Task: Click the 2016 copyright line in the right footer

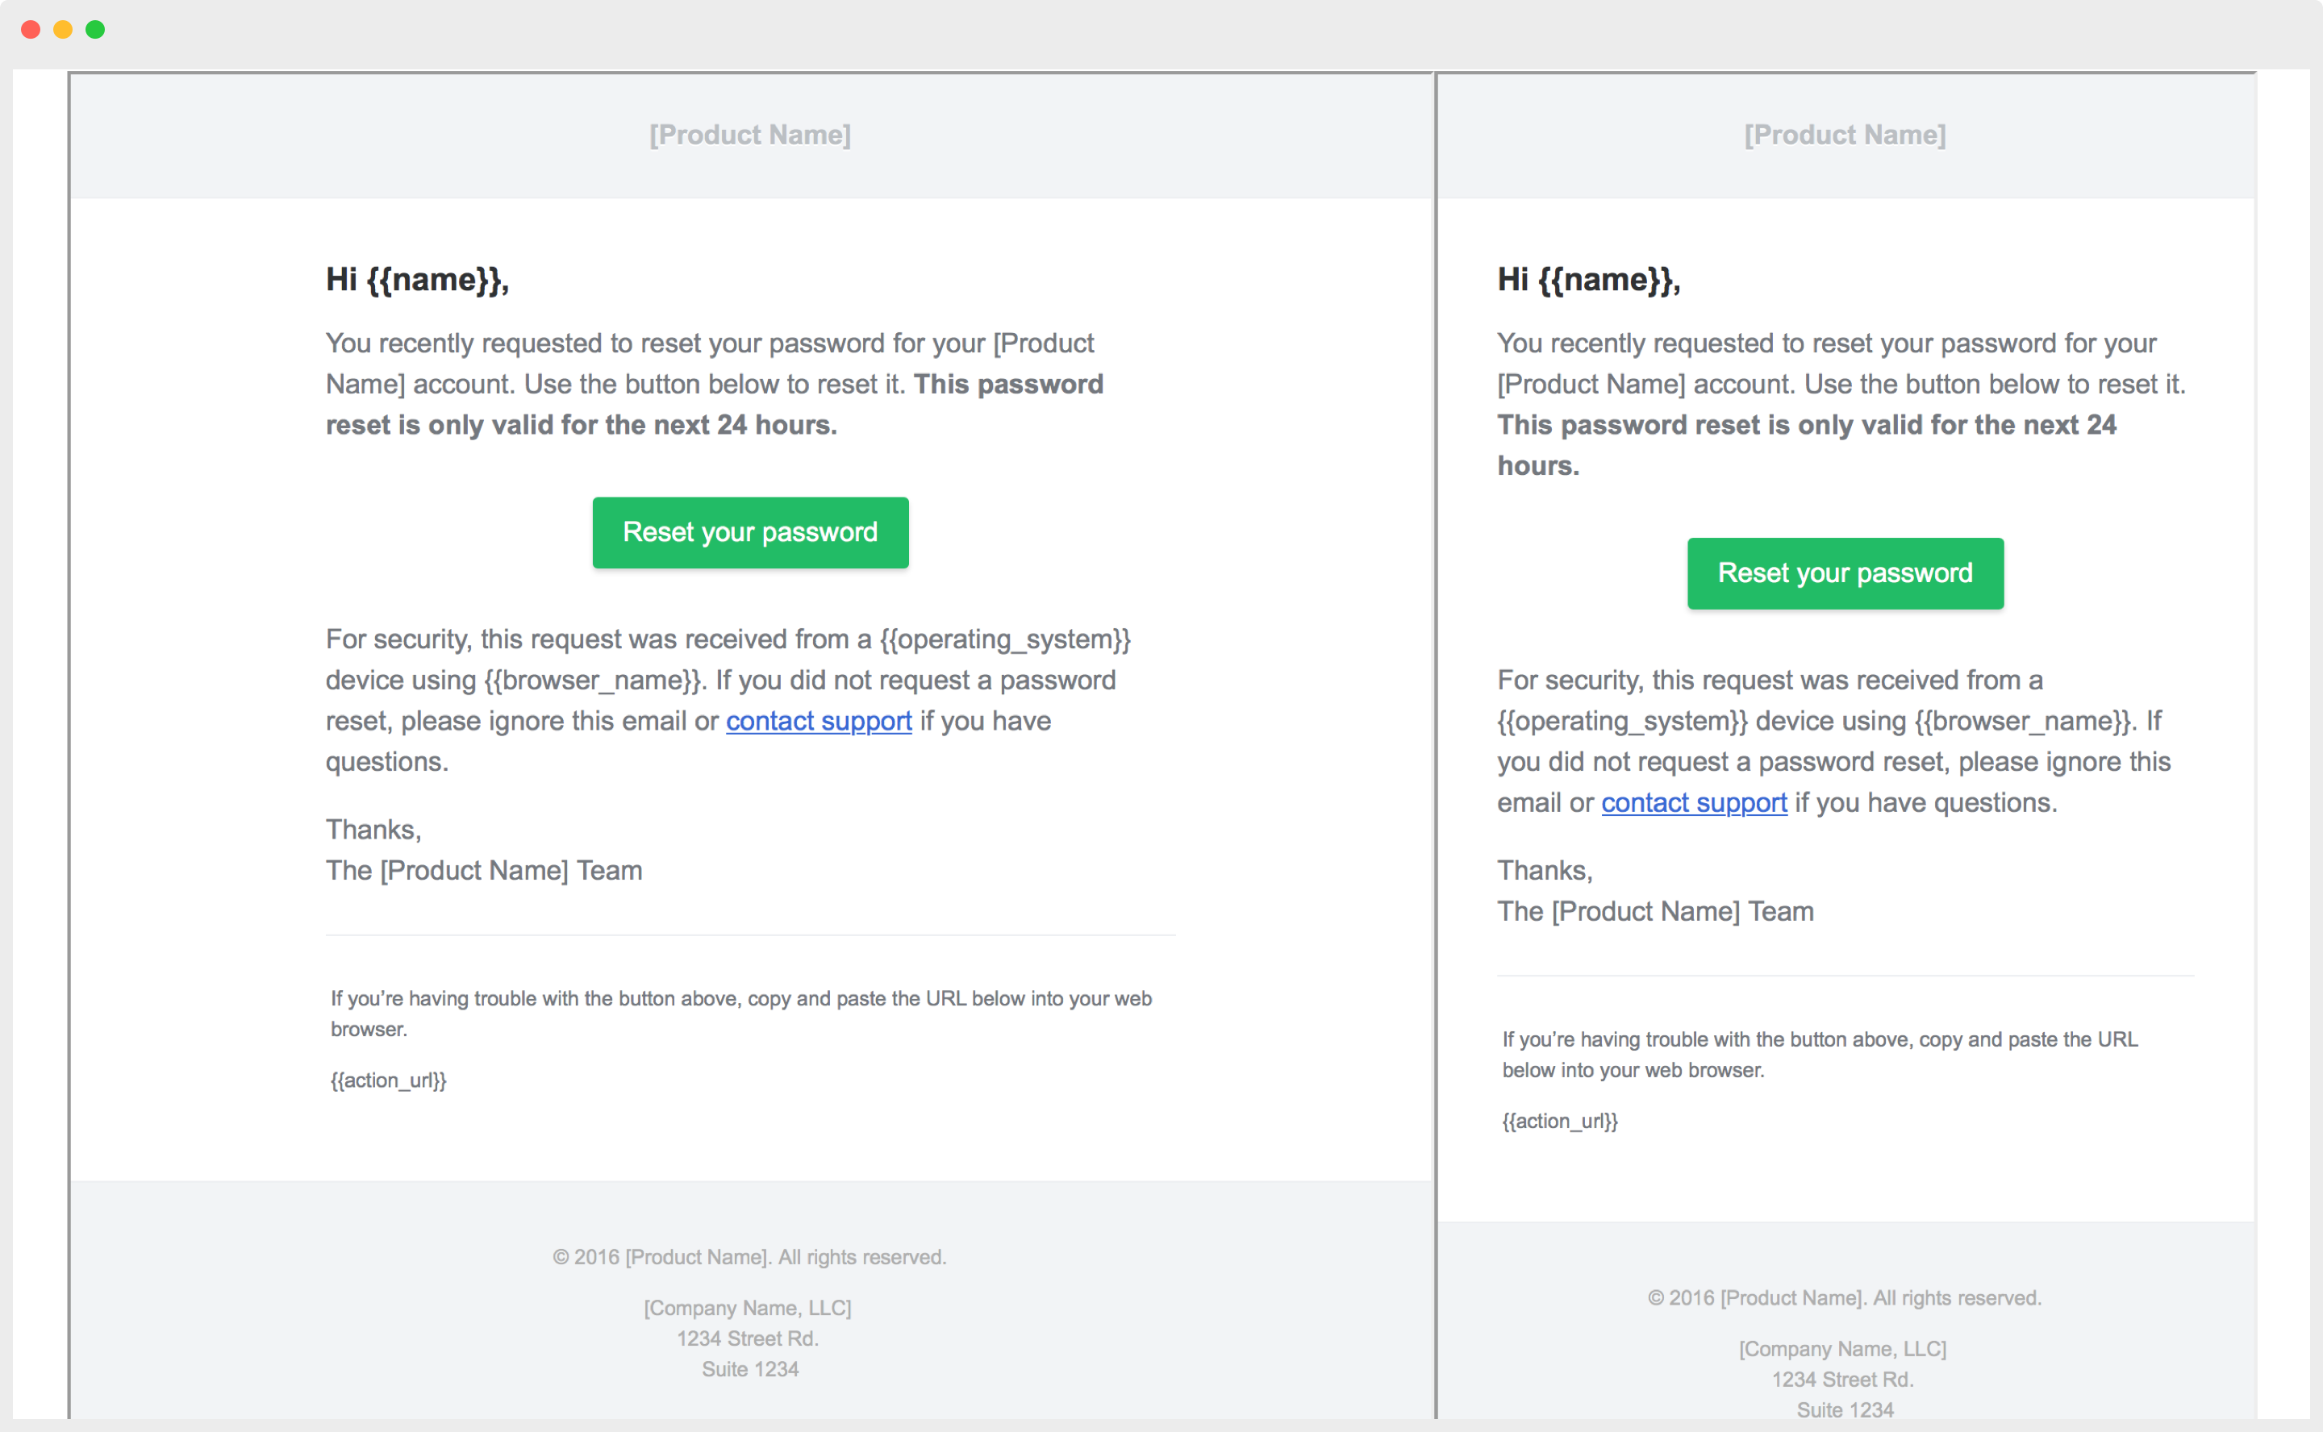Action: coord(1845,1297)
